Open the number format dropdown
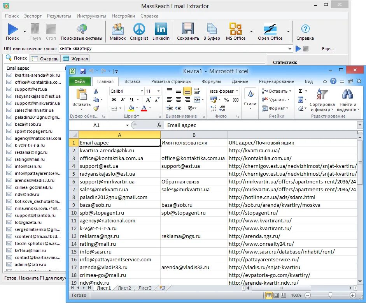 [x=237, y=91]
